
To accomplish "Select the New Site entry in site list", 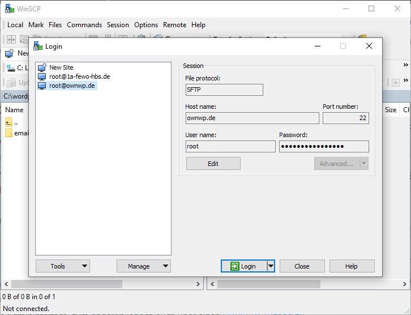I will [x=61, y=67].
